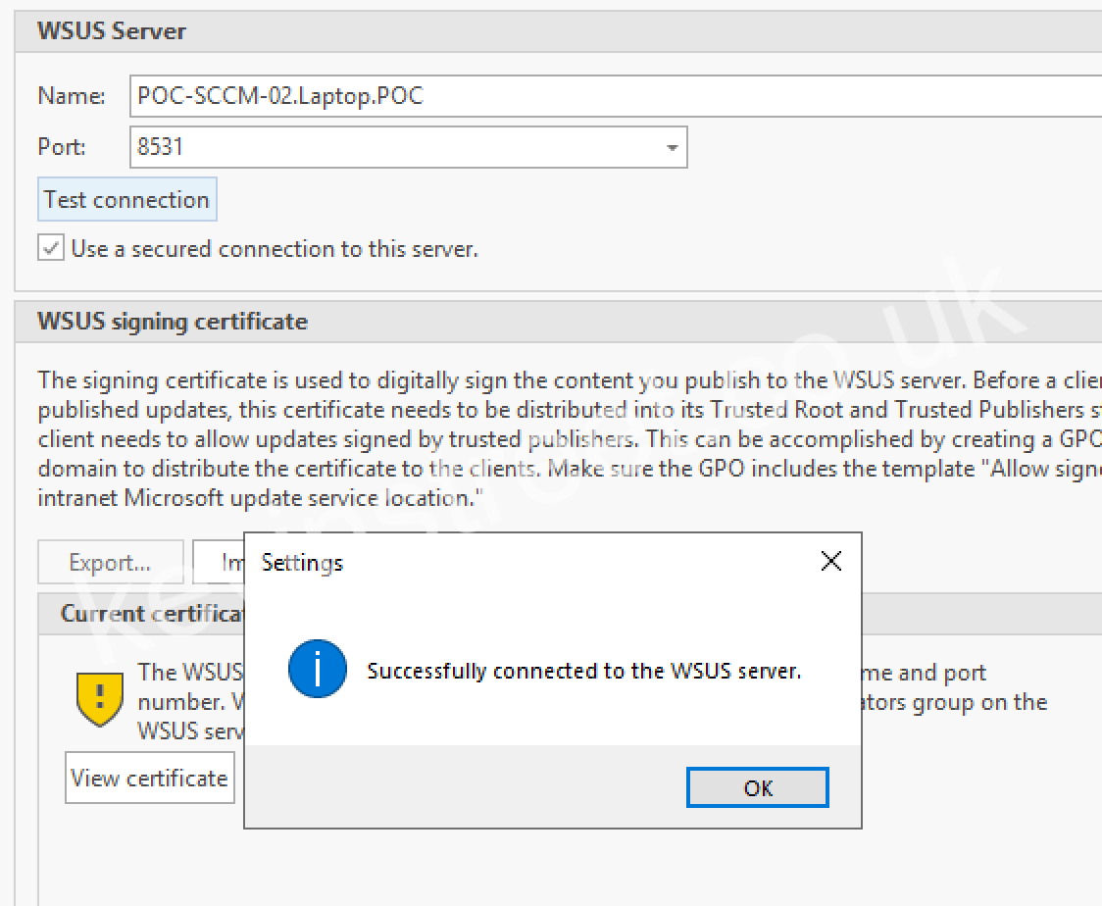This screenshot has width=1102, height=906.
Task: Click the Export... certificate button
Action: [110, 562]
